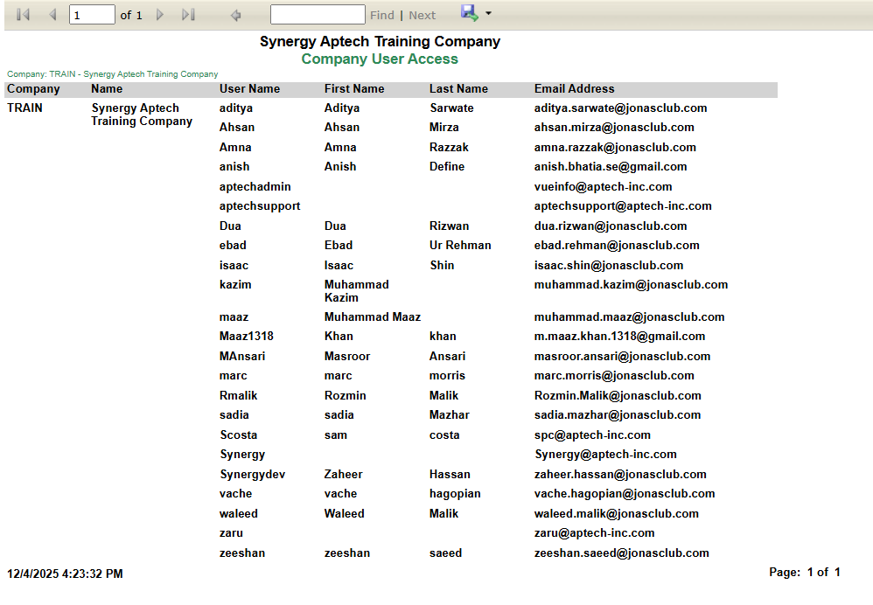
Task: Click the aditya user name
Action: pyautogui.click(x=235, y=108)
